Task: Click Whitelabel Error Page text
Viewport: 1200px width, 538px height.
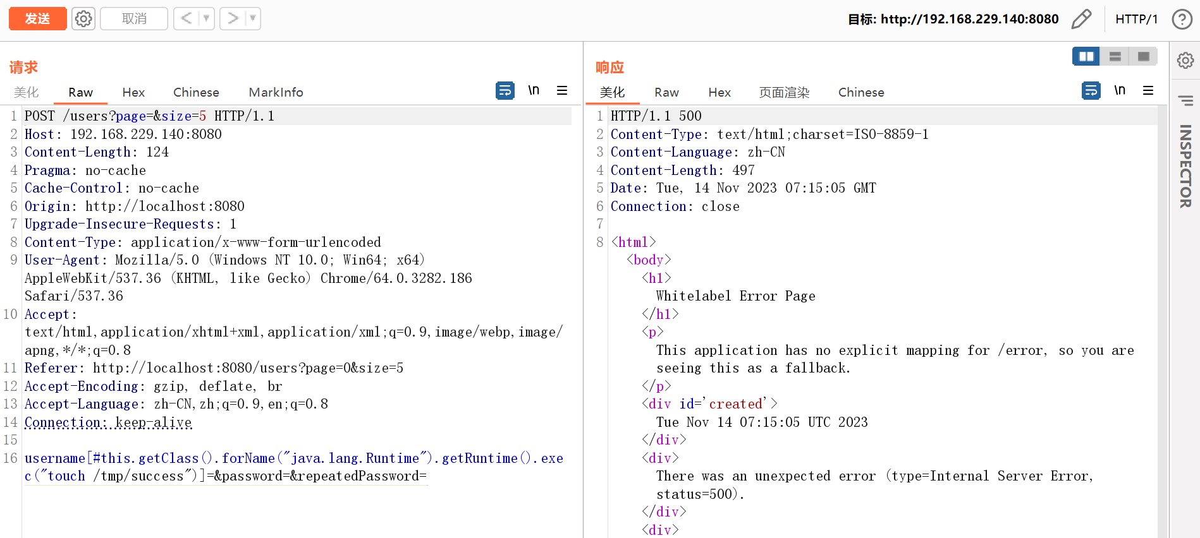Action: click(736, 296)
